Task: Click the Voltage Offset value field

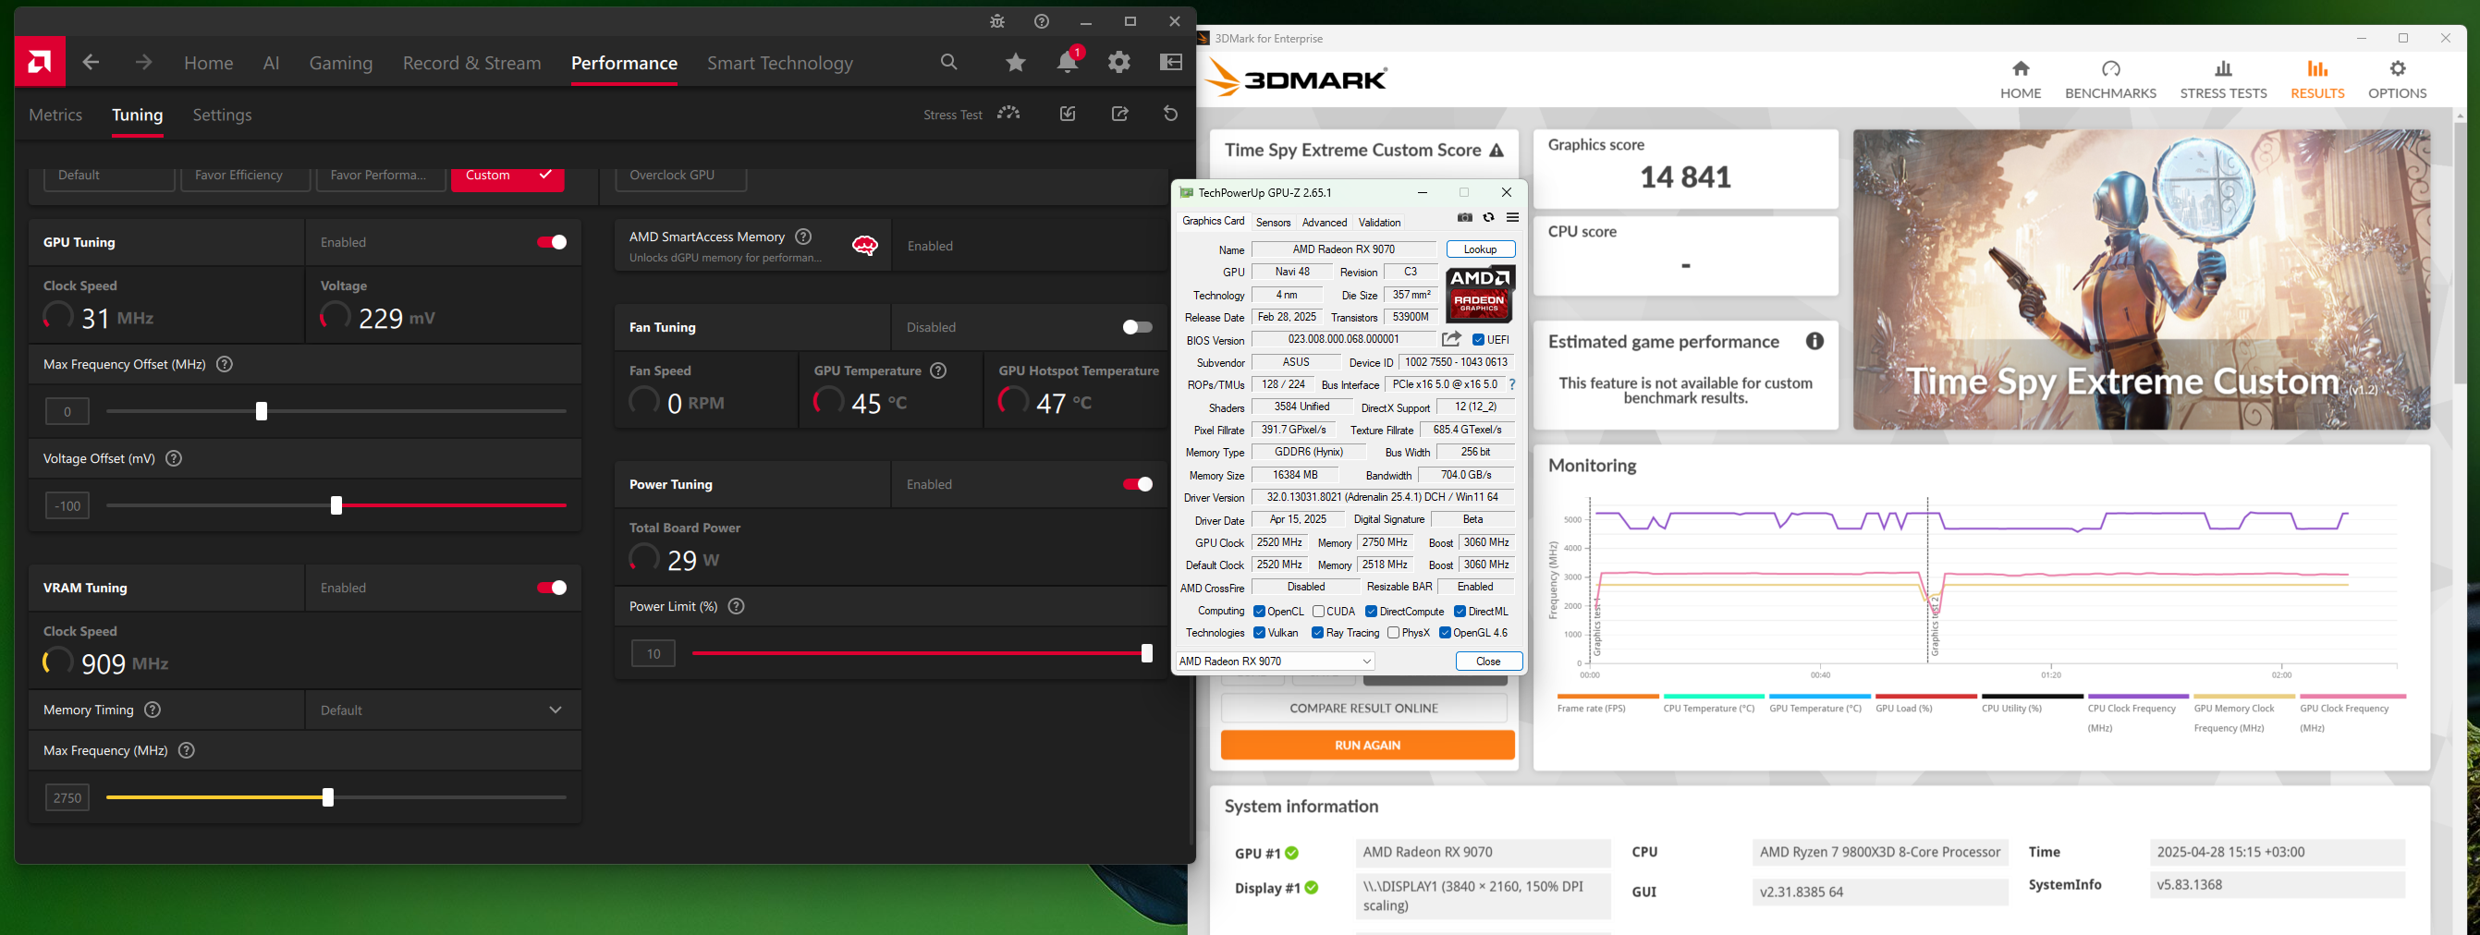Action: (x=67, y=506)
